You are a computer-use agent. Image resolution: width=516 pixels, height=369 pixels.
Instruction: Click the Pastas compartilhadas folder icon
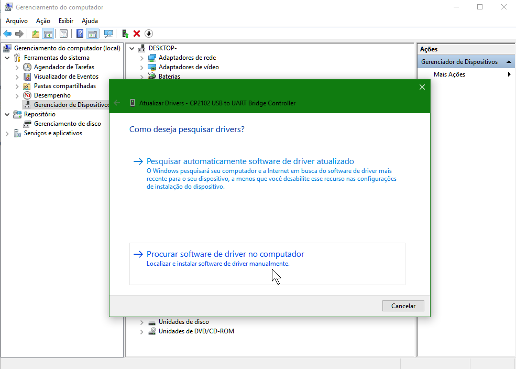(x=27, y=86)
